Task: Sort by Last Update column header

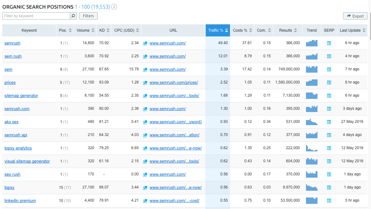Action: (x=352, y=30)
